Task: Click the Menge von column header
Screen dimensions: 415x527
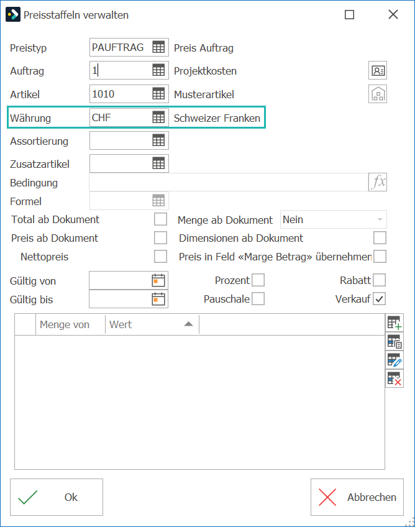Action: pos(70,324)
